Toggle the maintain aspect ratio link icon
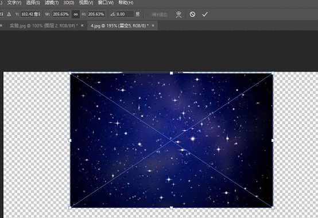The width and height of the screenshot is (318, 218). point(76,14)
